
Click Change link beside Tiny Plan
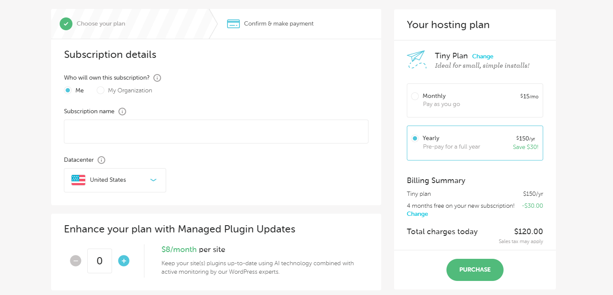point(483,56)
